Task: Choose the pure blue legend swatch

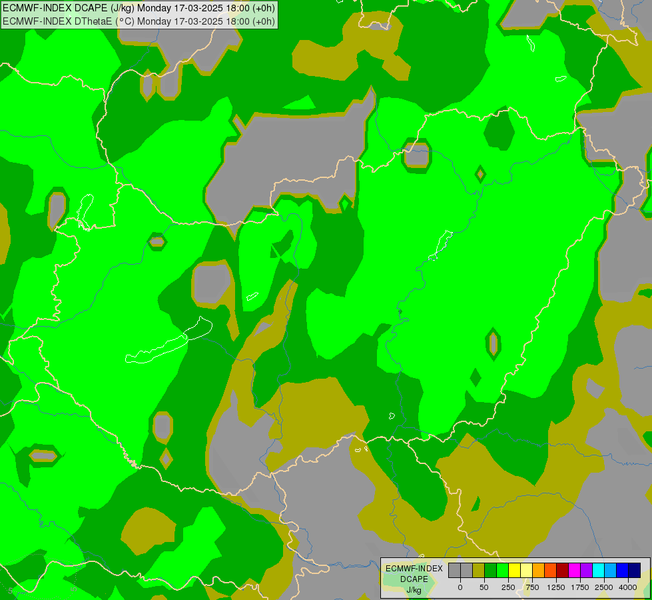Action: [x=623, y=571]
